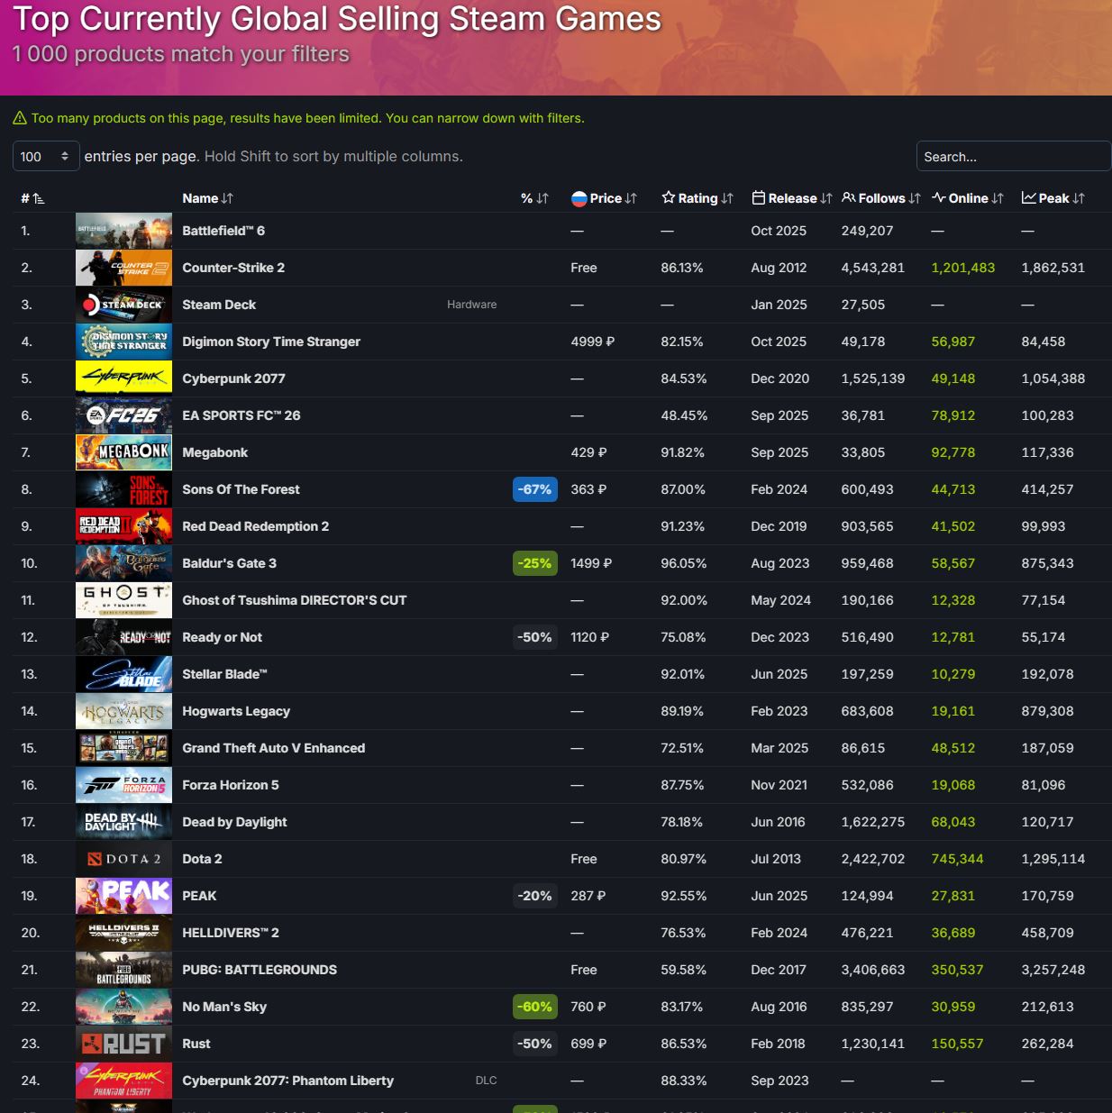Open Counter-Strike 2 thumbnail image
Screen dimensions: 1112x1113
tap(123, 268)
